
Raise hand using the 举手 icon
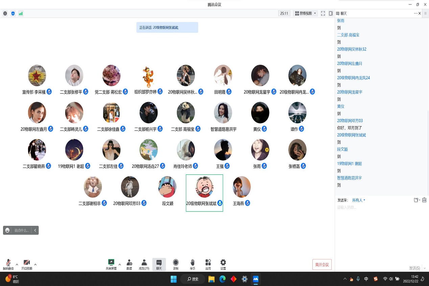(x=192, y=263)
